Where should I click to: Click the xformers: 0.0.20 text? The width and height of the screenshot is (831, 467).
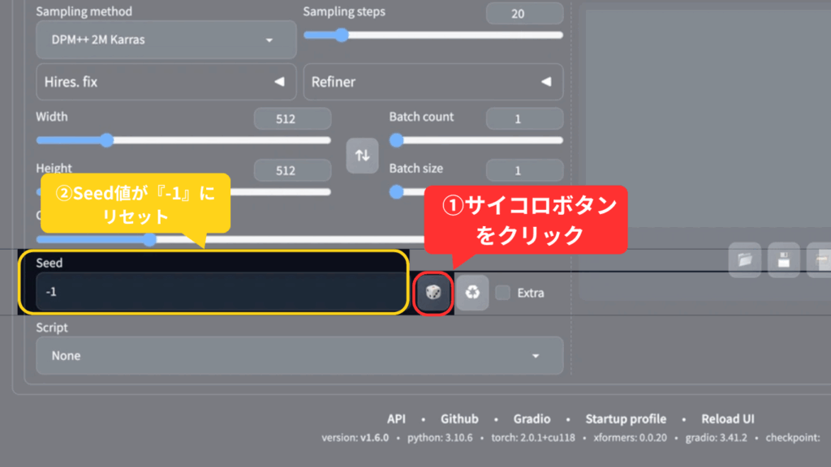630,438
